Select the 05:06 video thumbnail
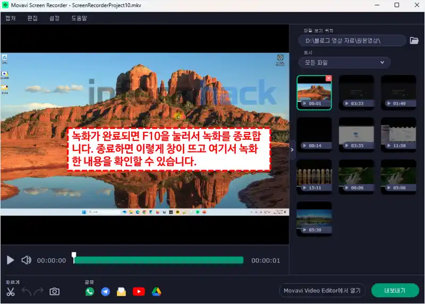The height and width of the screenshot is (304, 425). [x=398, y=177]
